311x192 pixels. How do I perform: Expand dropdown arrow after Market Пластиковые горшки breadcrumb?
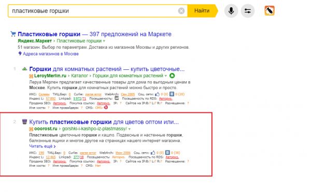tap(104, 41)
